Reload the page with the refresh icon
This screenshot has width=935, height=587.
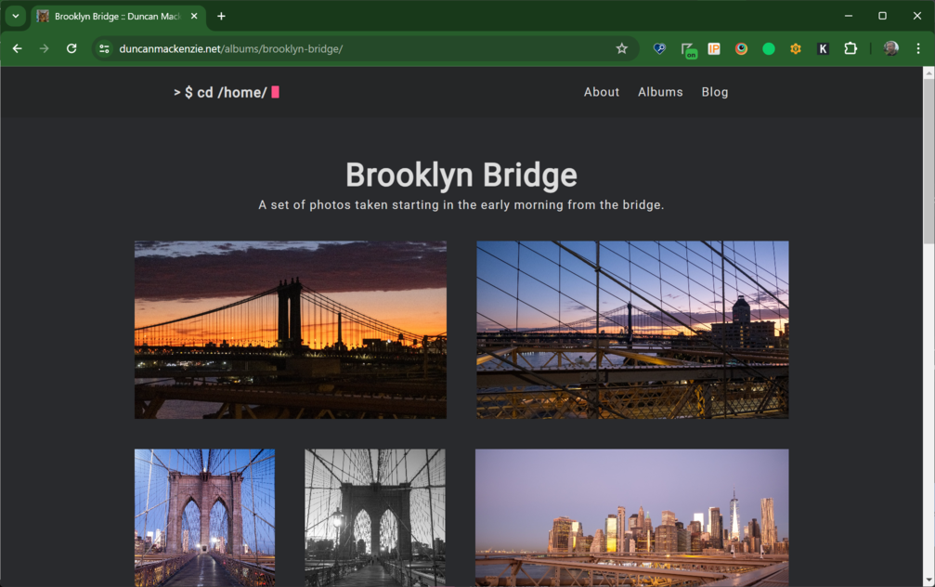point(71,48)
